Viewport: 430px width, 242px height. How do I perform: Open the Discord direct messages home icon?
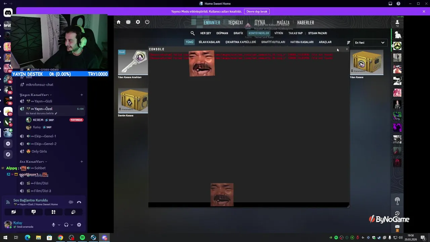8,13
